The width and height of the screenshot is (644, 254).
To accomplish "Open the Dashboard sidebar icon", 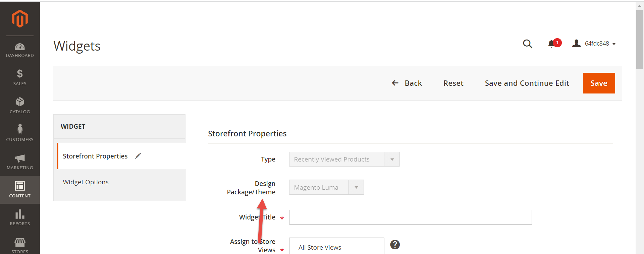I will coord(20,47).
